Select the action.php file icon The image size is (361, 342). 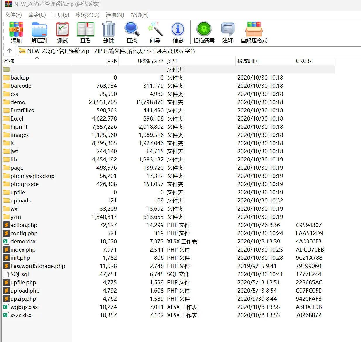pyautogui.click(x=6, y=225)
